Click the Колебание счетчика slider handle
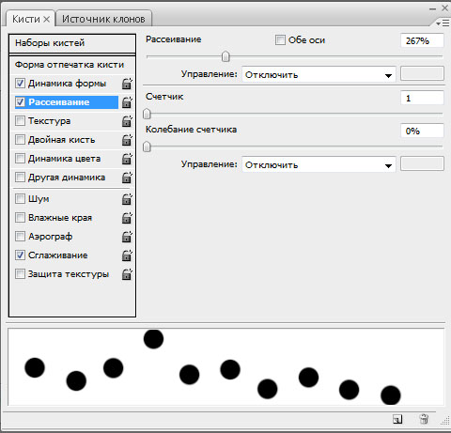This screenshot has width=451, height=433. coord(147,147)
